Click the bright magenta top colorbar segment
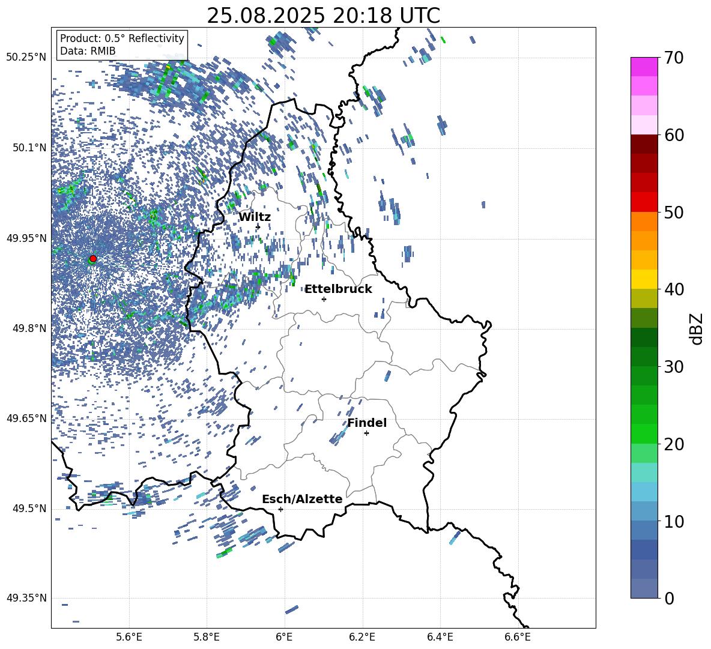Screen dimensions: 711x649 pyautogui.click(x=644, y=67)
